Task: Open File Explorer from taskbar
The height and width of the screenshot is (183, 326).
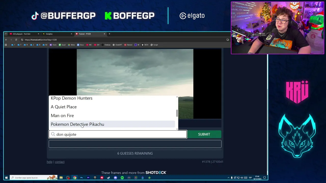Action: [61, 178]
